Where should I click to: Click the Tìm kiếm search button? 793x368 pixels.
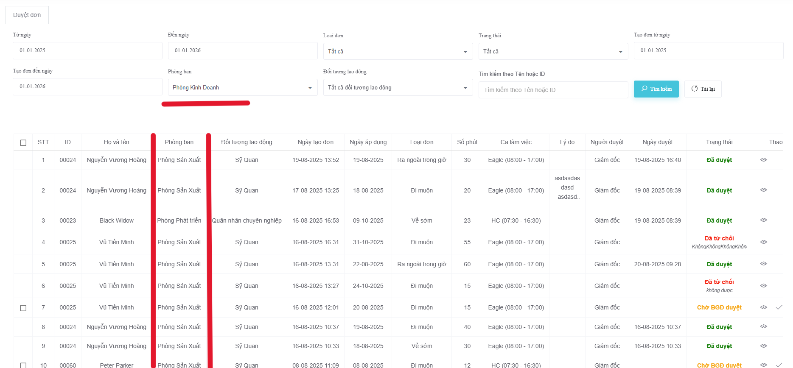click(656, 89)
